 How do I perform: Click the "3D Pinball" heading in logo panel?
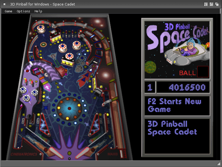(x=177, y=27)
